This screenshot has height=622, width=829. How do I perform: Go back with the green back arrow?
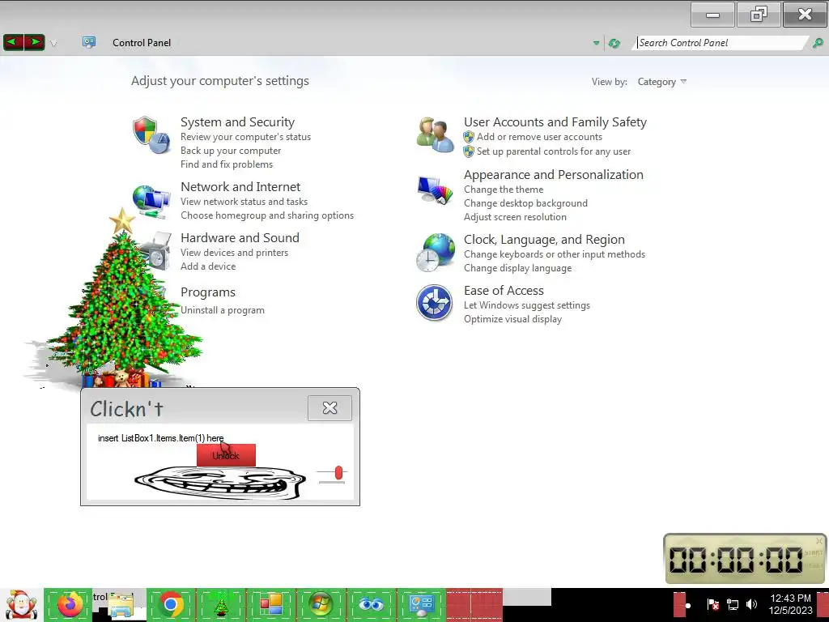pos(14,42)
